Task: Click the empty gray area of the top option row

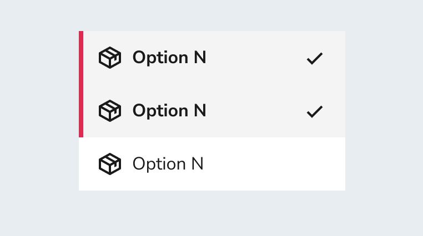Action: (x=256, y=58)
